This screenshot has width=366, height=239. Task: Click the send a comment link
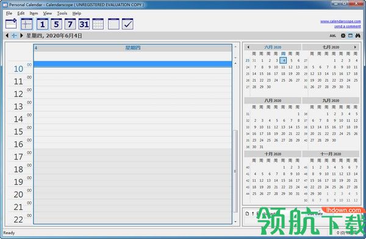point(348,26)
